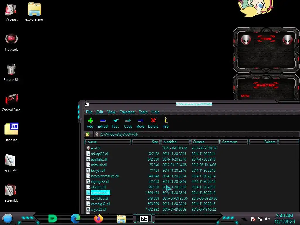Click the 7z taskbar button
The width and height of the screenshot is (300, 225).
144,219
